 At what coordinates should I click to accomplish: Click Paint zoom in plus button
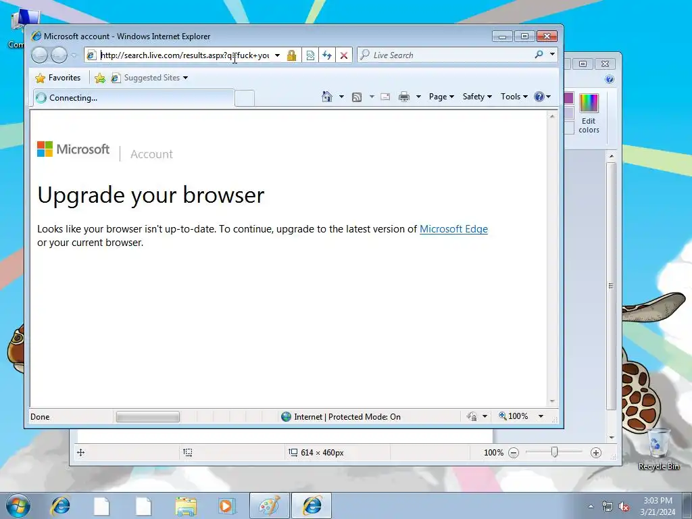coord(596,453)
